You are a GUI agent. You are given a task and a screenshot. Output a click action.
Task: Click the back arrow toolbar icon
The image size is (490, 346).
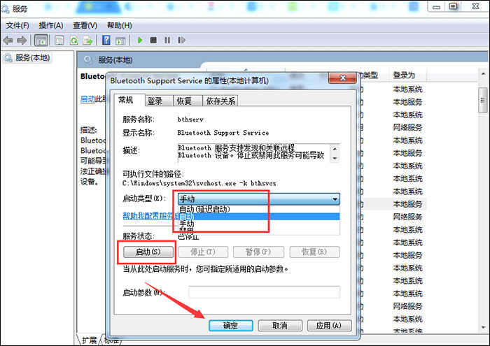coord(8,41)
